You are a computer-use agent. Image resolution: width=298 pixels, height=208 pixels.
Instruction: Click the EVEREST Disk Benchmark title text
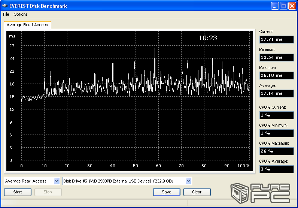[38, 6]
